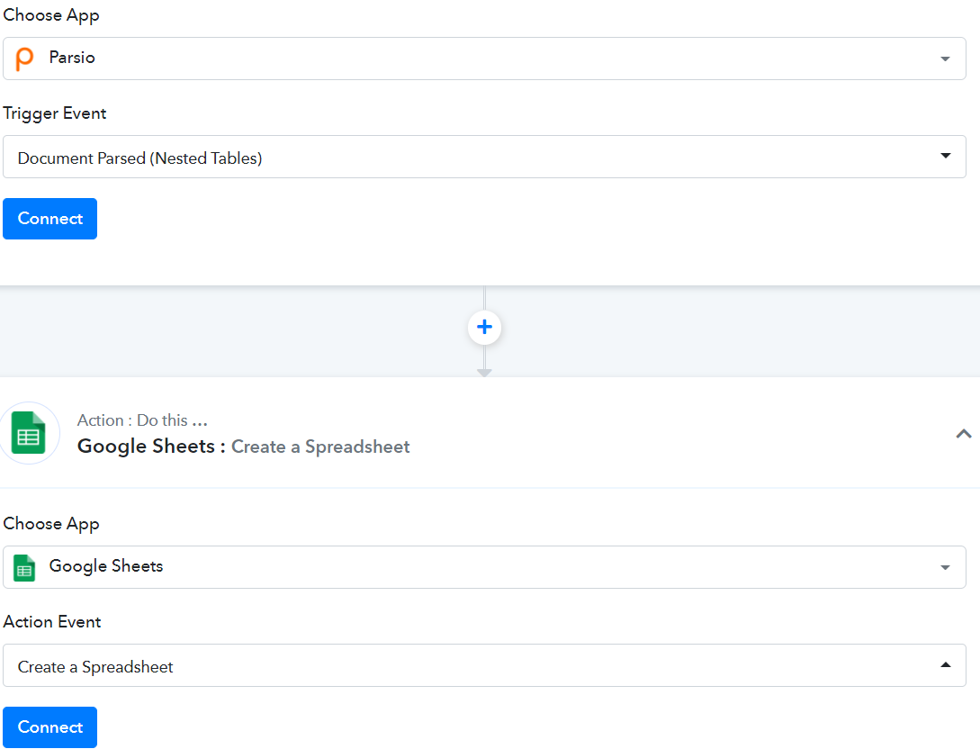Click the gray connector arrowhead below plus

tap(484, 372)
